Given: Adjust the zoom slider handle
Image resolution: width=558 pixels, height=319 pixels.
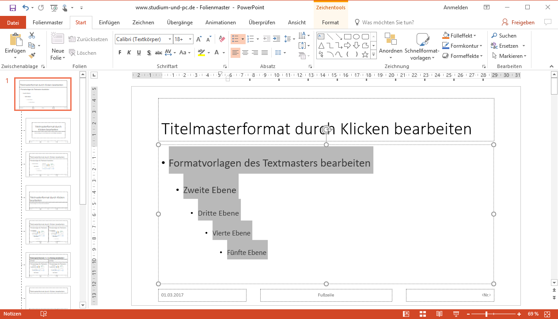Looking at the screenshot, I should (486, 314).
